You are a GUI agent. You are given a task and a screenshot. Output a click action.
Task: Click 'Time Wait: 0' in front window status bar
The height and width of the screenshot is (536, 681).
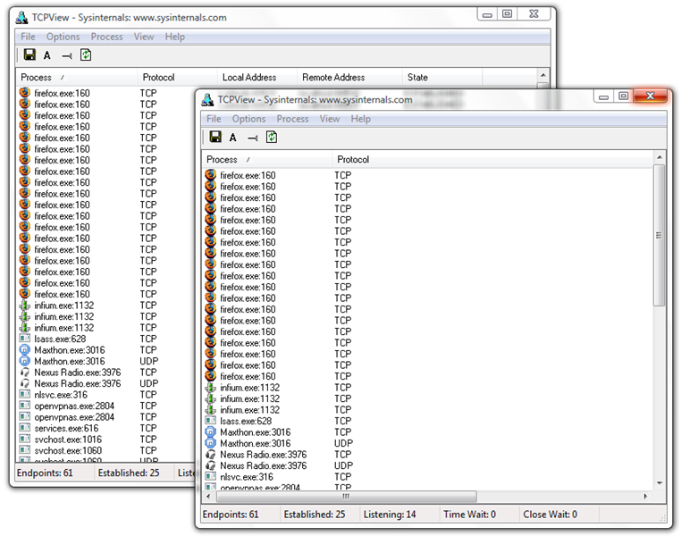[x=469, y=515]
